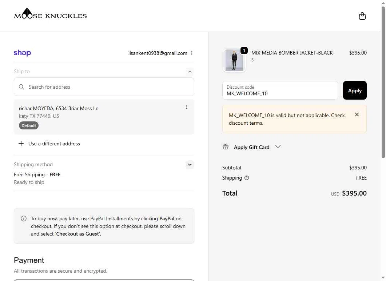
Task: Click the Ready to ship text
Action: [x=29, y=182]
